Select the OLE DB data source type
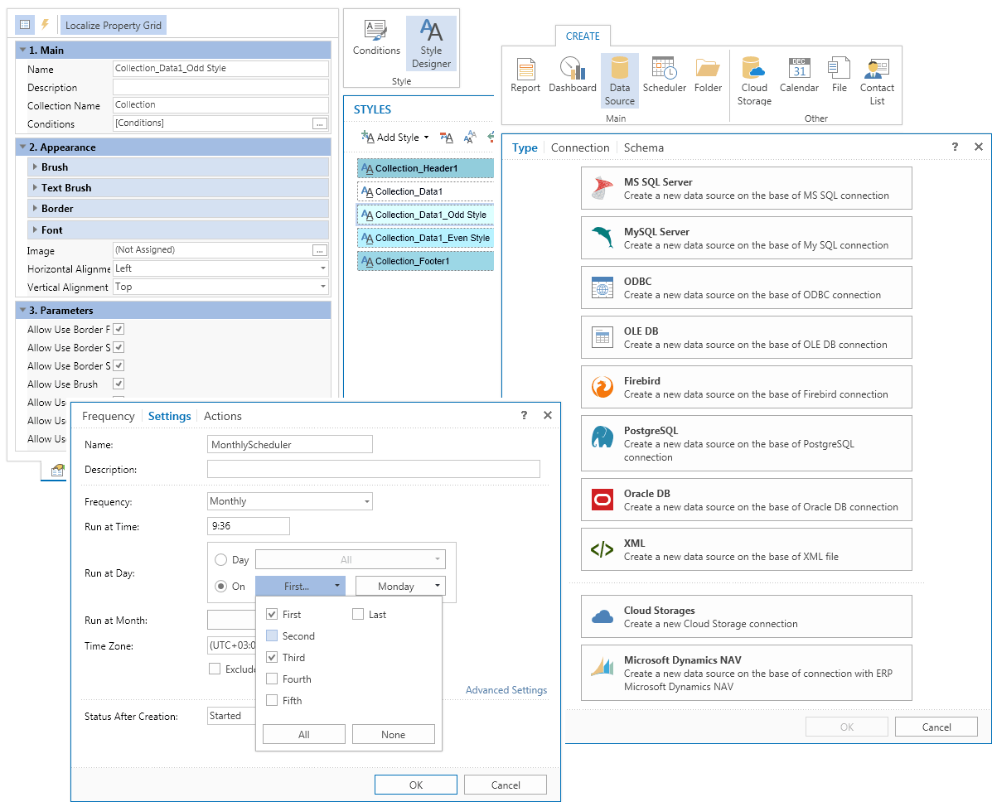The image size is (992, 802). 747,337
